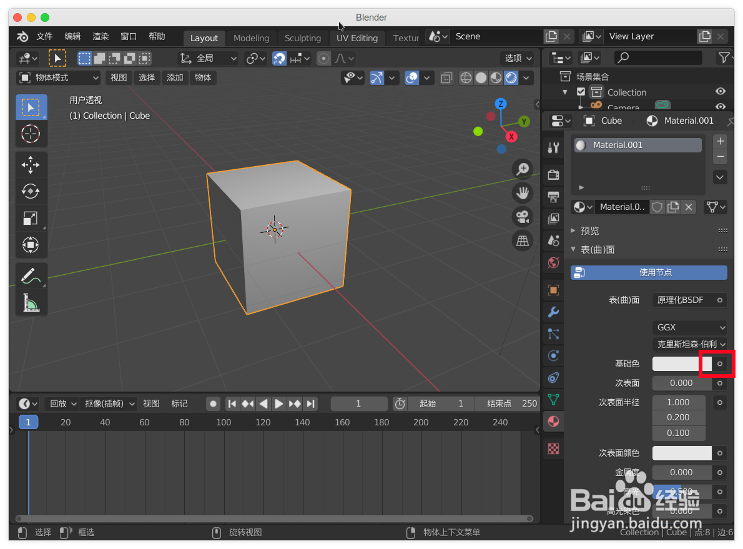Choose the Annotate pencil tool
Image resolution: width=743 pixels, height=549 pixels.
tap(31, 276)
